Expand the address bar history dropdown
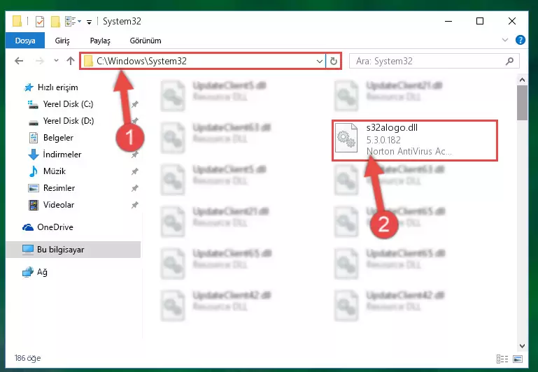Screen dimensions: 538x372 coord(320,62)
